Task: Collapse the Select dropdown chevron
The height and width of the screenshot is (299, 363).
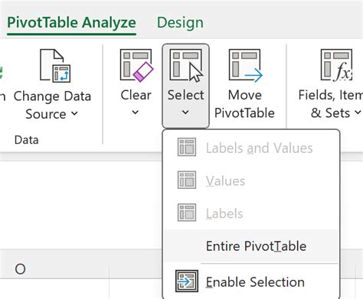Action: [x=185, y=112]
